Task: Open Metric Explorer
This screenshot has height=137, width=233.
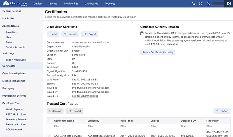Action: pos(14,110)
